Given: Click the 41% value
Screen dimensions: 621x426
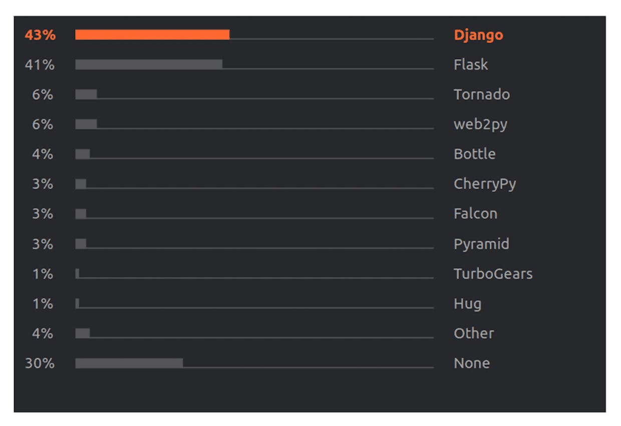Looking at the screenshot, I should click(40, 65).
